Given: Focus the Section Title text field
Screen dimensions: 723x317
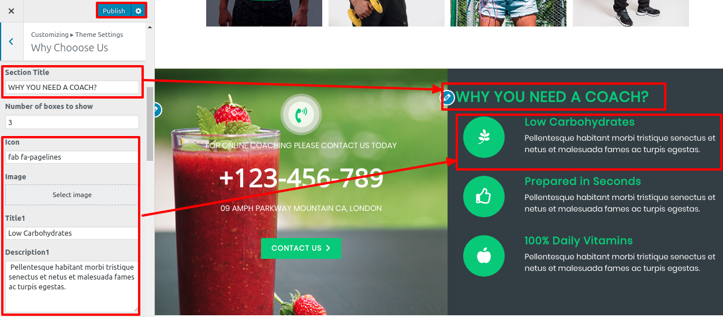Looking at the screenshot, I should [72, 87].
